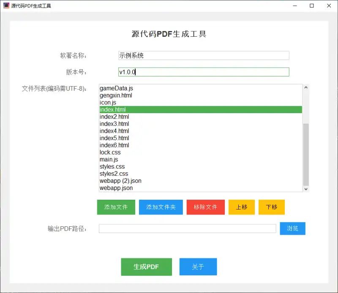Select index6.html in the file list

201,145
